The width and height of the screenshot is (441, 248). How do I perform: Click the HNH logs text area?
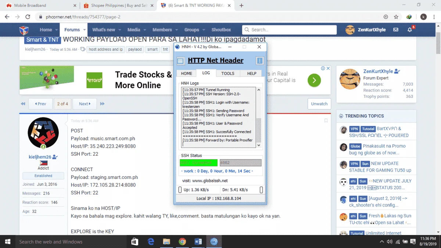click(219, 117)
